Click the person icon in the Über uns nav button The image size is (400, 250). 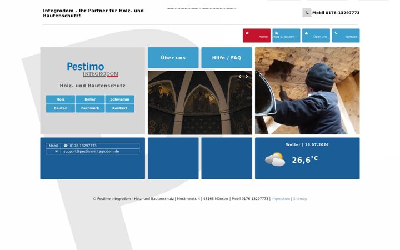point(306,33)
